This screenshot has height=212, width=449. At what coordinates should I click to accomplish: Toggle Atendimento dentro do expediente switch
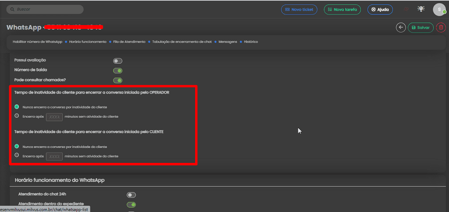coord(132,205)
